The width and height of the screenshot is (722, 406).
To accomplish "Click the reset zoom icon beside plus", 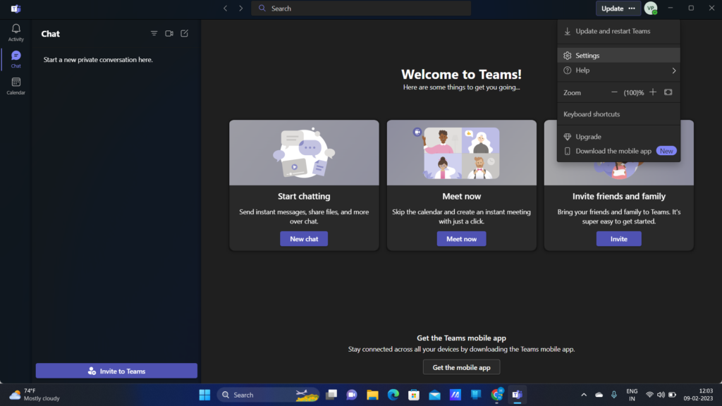I will [668, 92].
